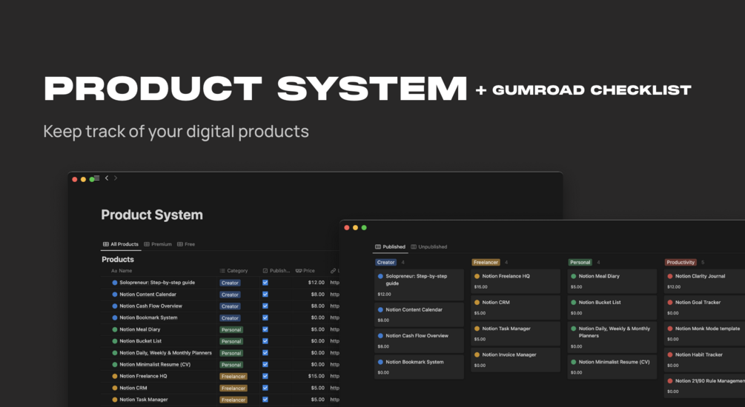Switch to the Free tab
This screenshot has height=407, width=745.
(186, 244)
